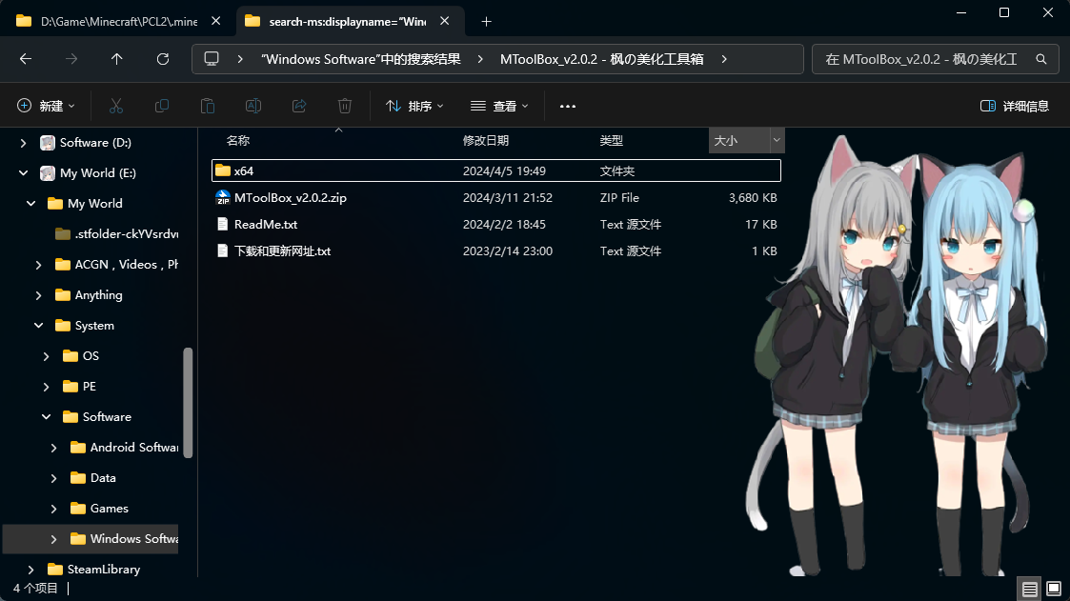This screenshot has height=601, width=1070.
Task: Click the Cut scissors icon in toolbar
Action: pyautogui.click(x=116, y=106)
